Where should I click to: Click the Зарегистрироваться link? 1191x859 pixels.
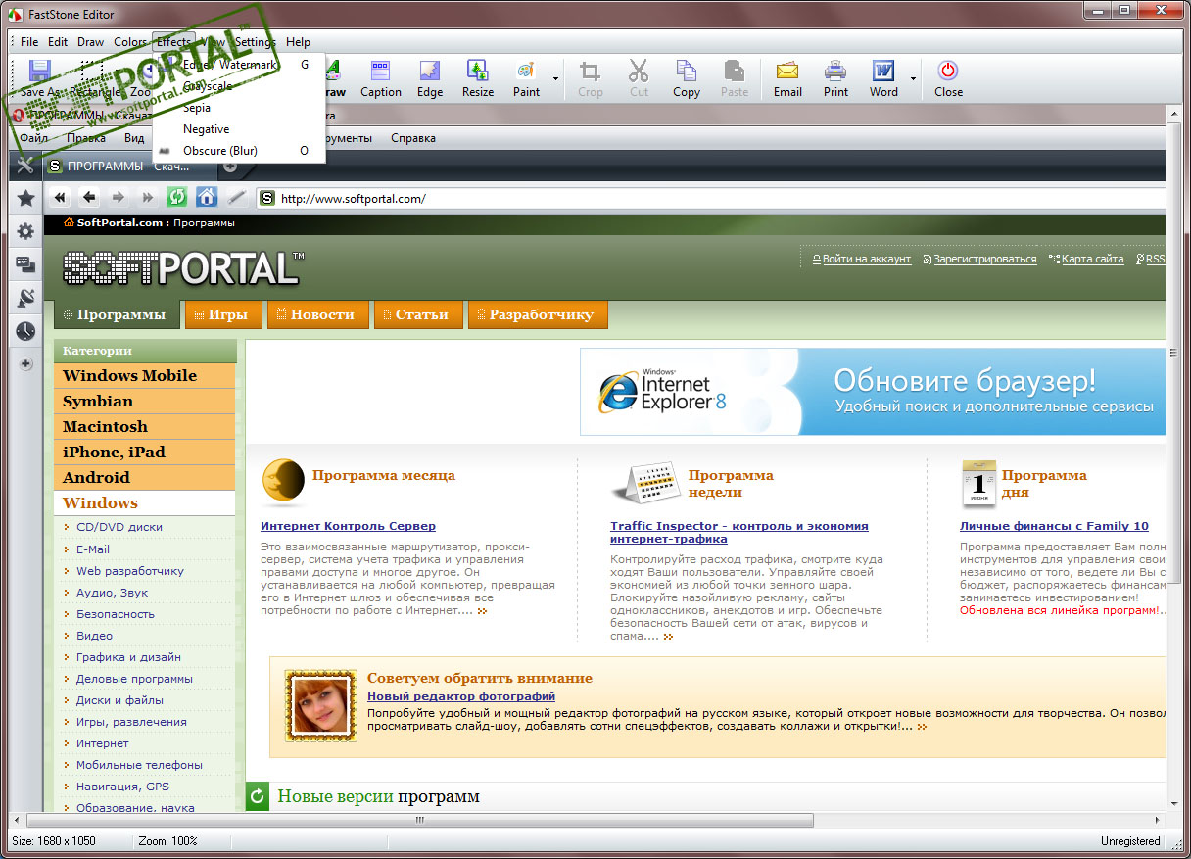tap(984, 259)
